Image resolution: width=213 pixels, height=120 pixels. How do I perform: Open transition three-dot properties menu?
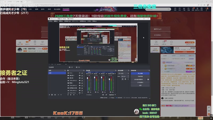click(128, 79)
